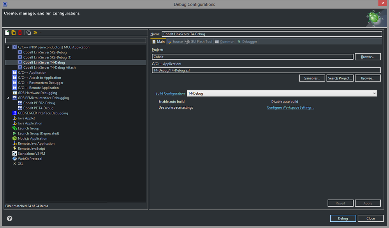The height and width of the screenshot is (228, 389).
Task: Click the GDB SEGGER J-Link icon
Action: (x=15, y=113)
